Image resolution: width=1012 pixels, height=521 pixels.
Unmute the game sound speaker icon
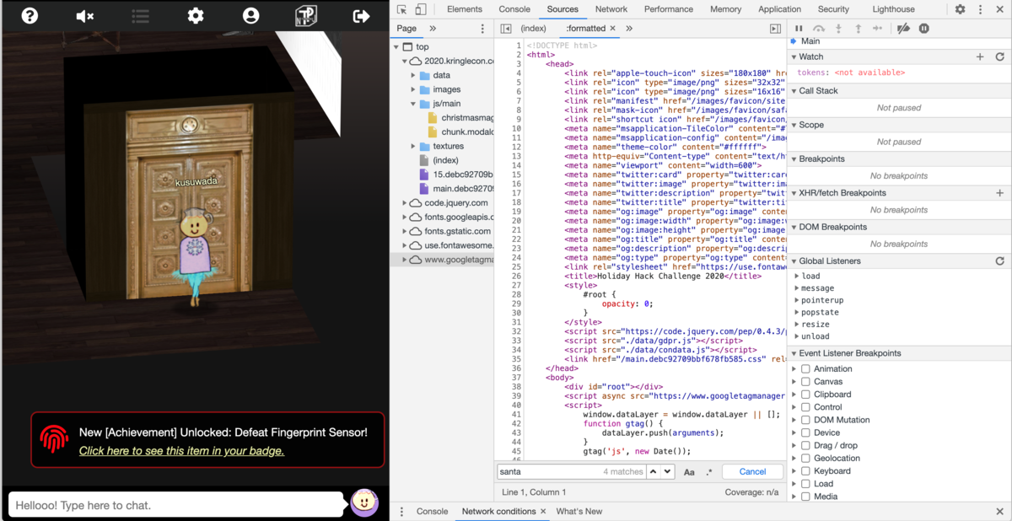click(x=84, y=16)
